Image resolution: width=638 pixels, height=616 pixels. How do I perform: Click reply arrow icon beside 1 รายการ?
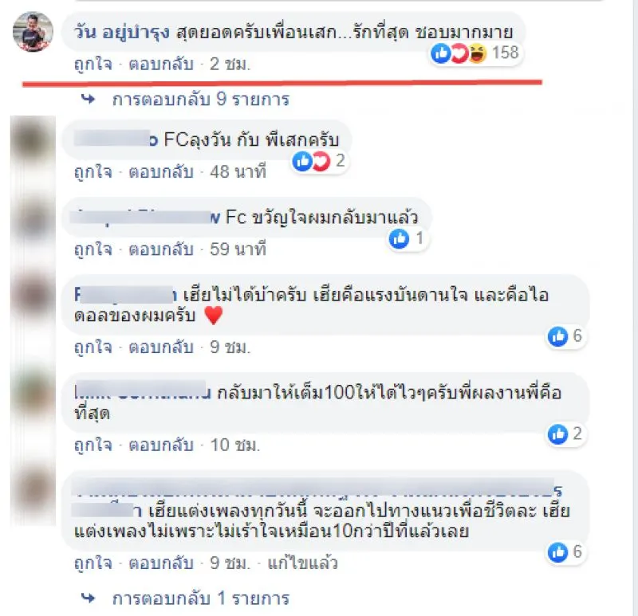[88, 598]
